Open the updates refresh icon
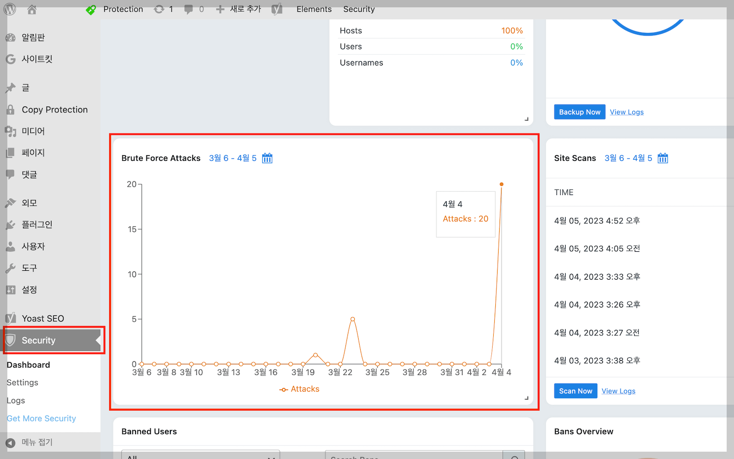The height and width of the screenshot is (459, 734). [x=159, y=9]
